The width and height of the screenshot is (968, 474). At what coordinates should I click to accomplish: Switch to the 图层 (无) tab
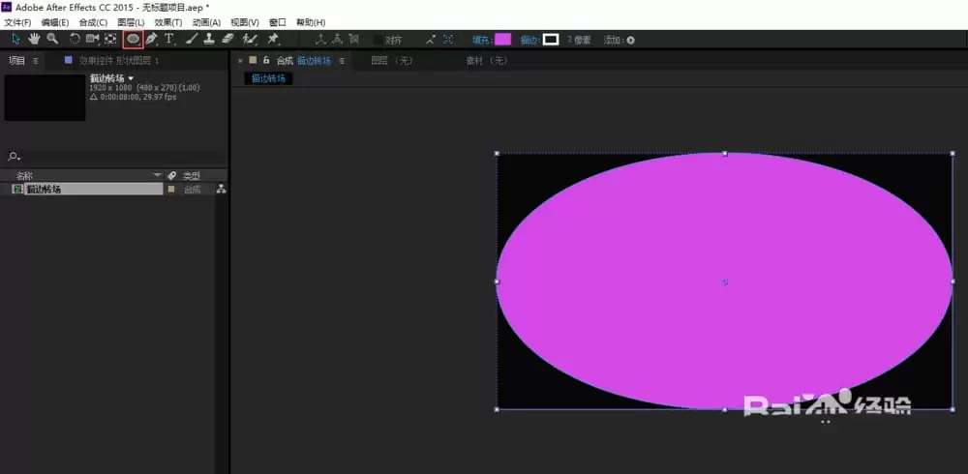[391, 61]
